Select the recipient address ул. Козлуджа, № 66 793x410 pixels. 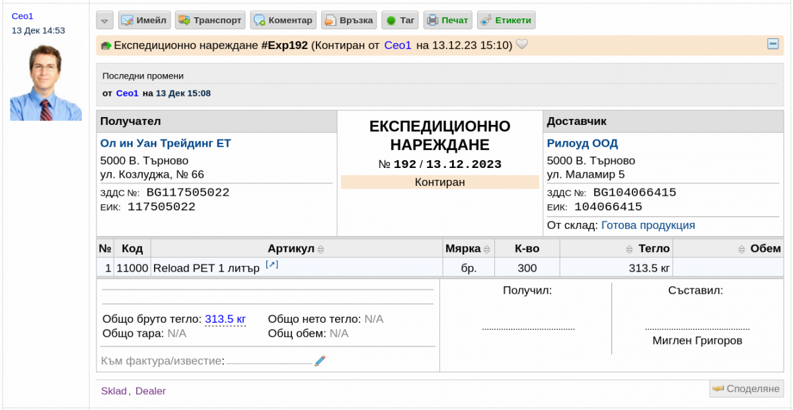coord(152,175)
